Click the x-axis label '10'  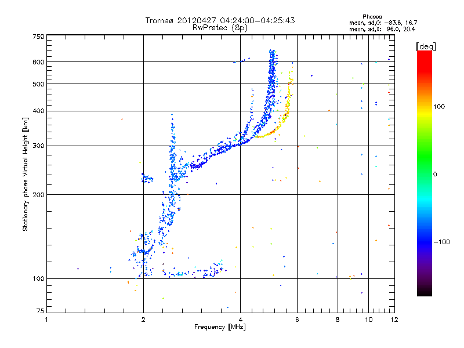(369, 320)
